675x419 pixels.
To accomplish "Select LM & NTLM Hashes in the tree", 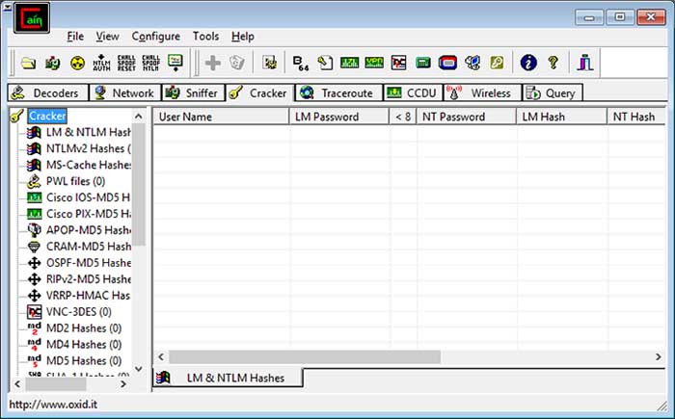I will coord(89,133).
